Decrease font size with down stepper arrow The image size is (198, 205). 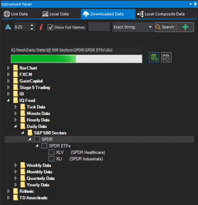click(32, 29)
